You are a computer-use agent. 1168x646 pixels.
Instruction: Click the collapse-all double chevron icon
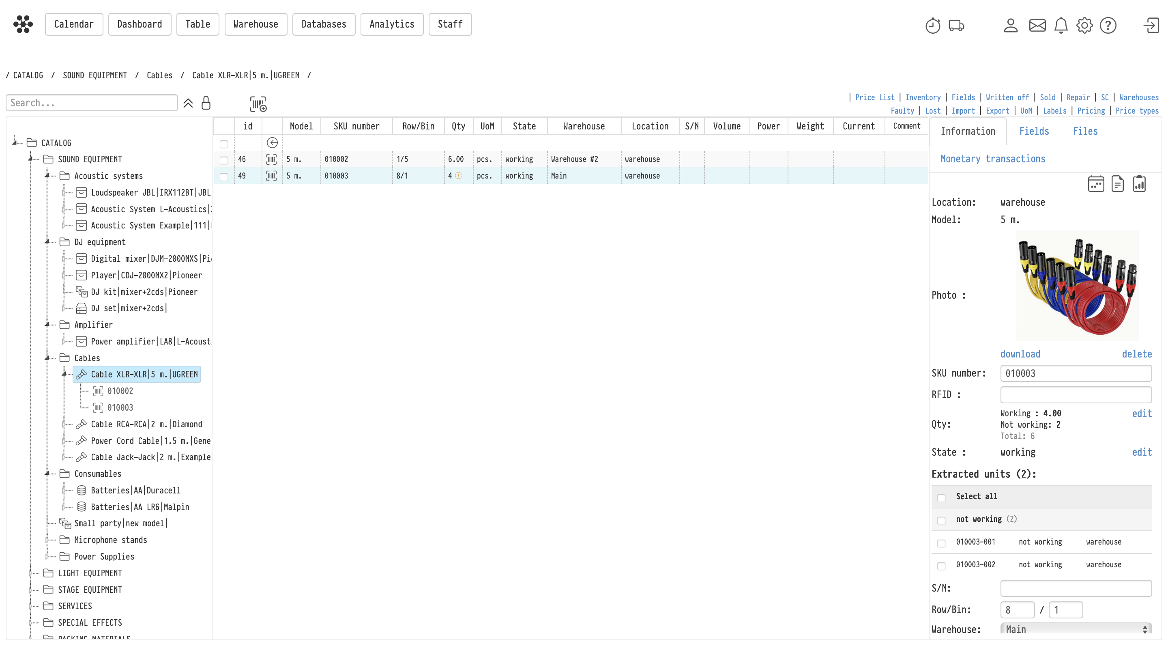point(188,103)
